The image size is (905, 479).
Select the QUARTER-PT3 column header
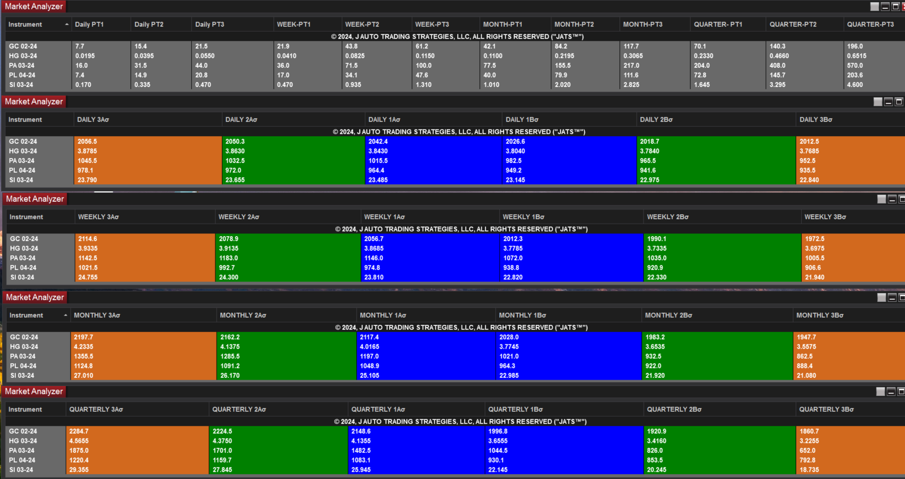[x=874, y=25]
